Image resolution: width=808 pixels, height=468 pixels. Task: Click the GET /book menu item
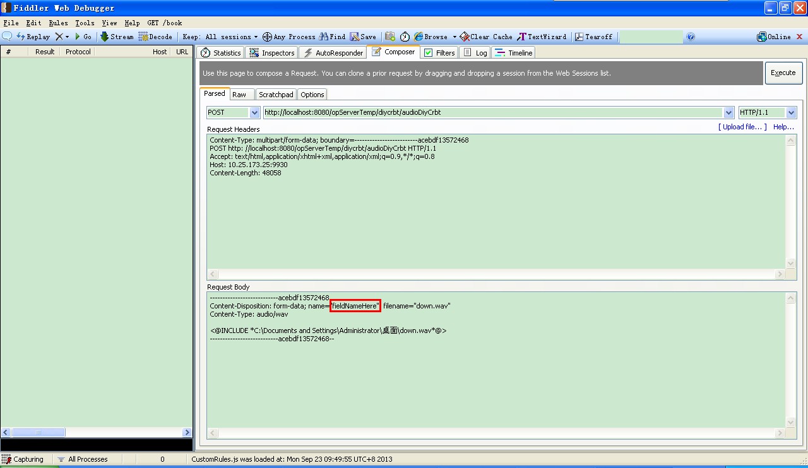(165, 23)
